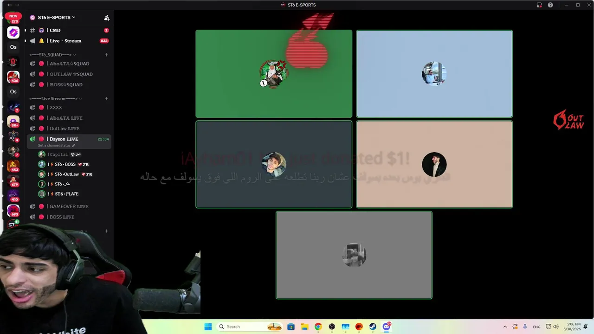This screenshot has height=334, width=594.
Task: Add a channel to the ST6_SQUAD category
Action: pos(106,55)
